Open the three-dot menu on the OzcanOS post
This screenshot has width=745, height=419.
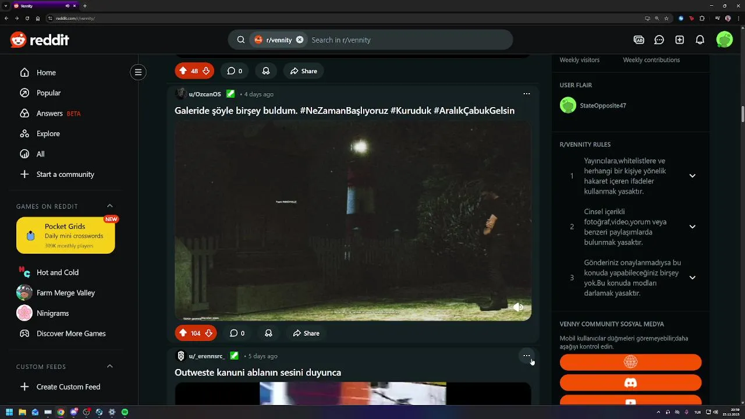526,94
